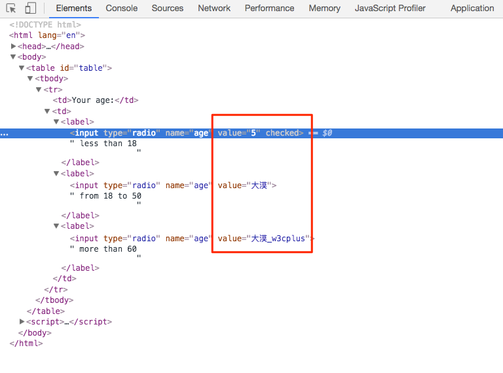Click the "from 18 to 50" text node
This screenshot has height=373, width=503.
coord(110,196)
